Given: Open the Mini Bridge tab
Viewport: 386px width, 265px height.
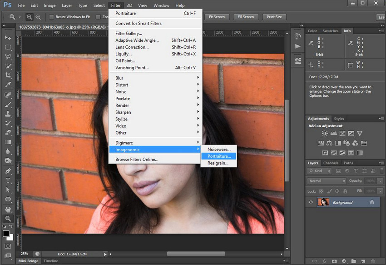Looking at the screenshot, I should coord(28,261).
